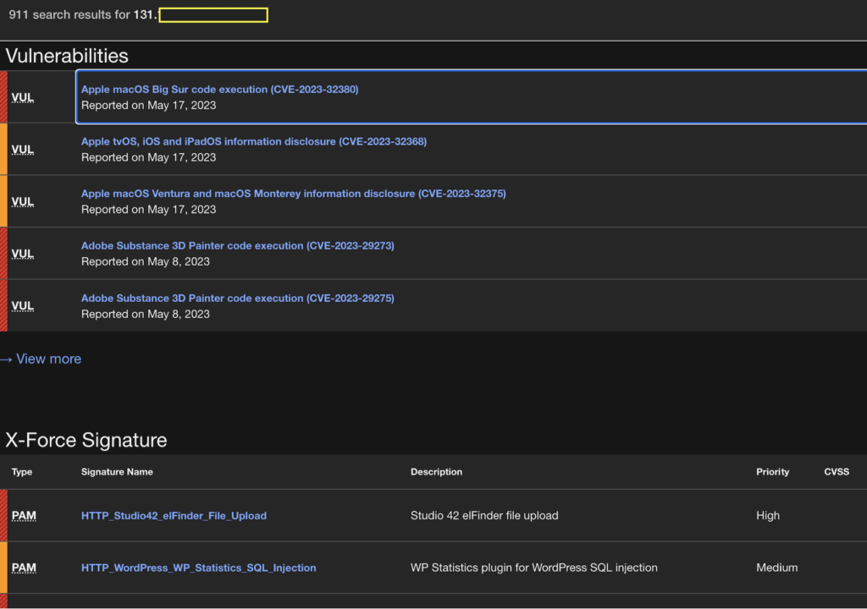The width and height of the screenshot is (867, 609).
Task: Open Adobe Substance 3D Painter CVE-2023-29275
Action: 237,299
